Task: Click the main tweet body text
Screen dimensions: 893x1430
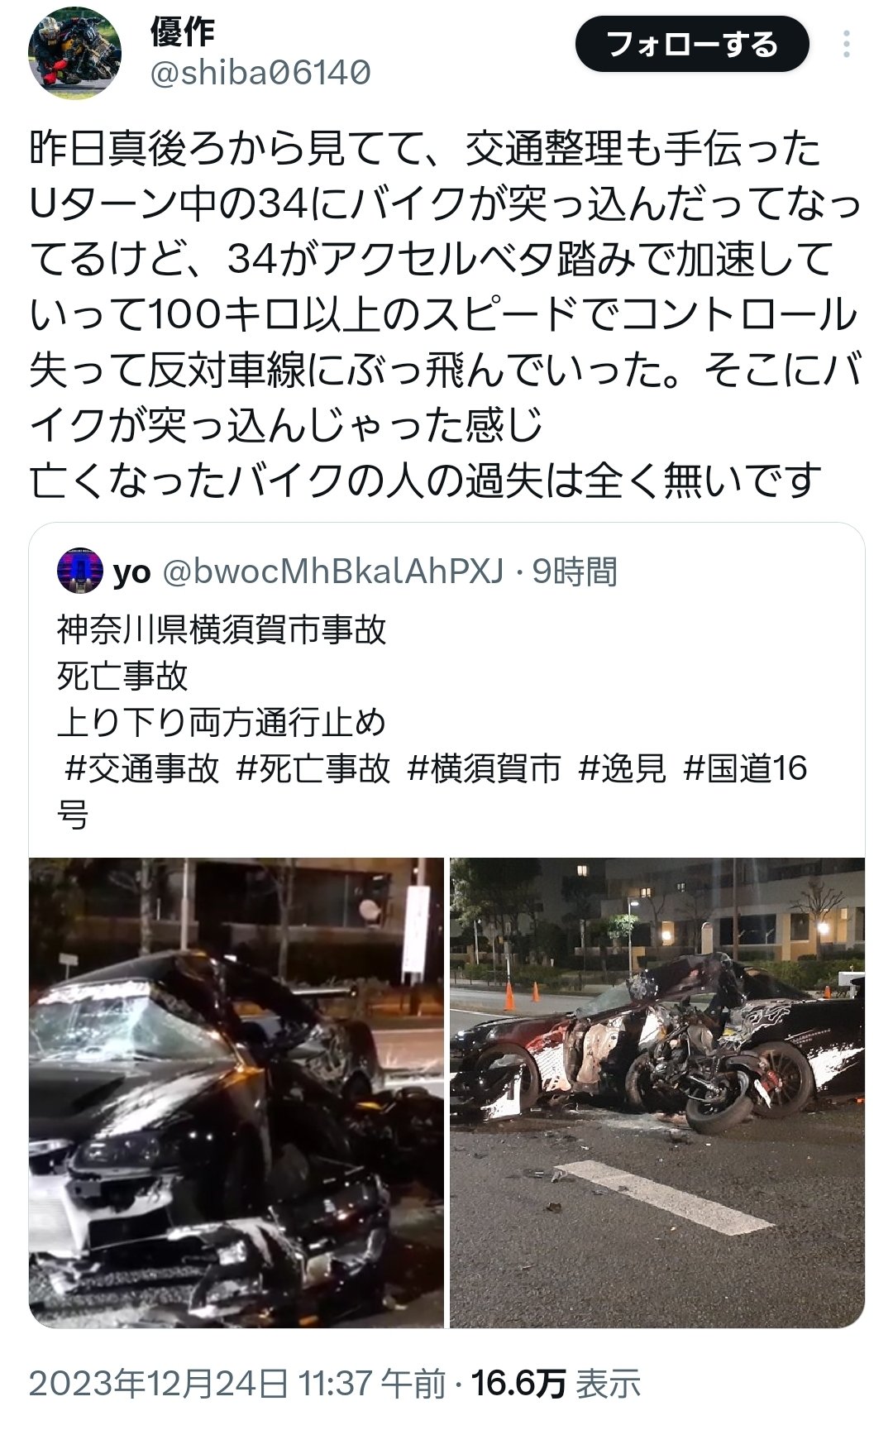Action: coord(445,315)
